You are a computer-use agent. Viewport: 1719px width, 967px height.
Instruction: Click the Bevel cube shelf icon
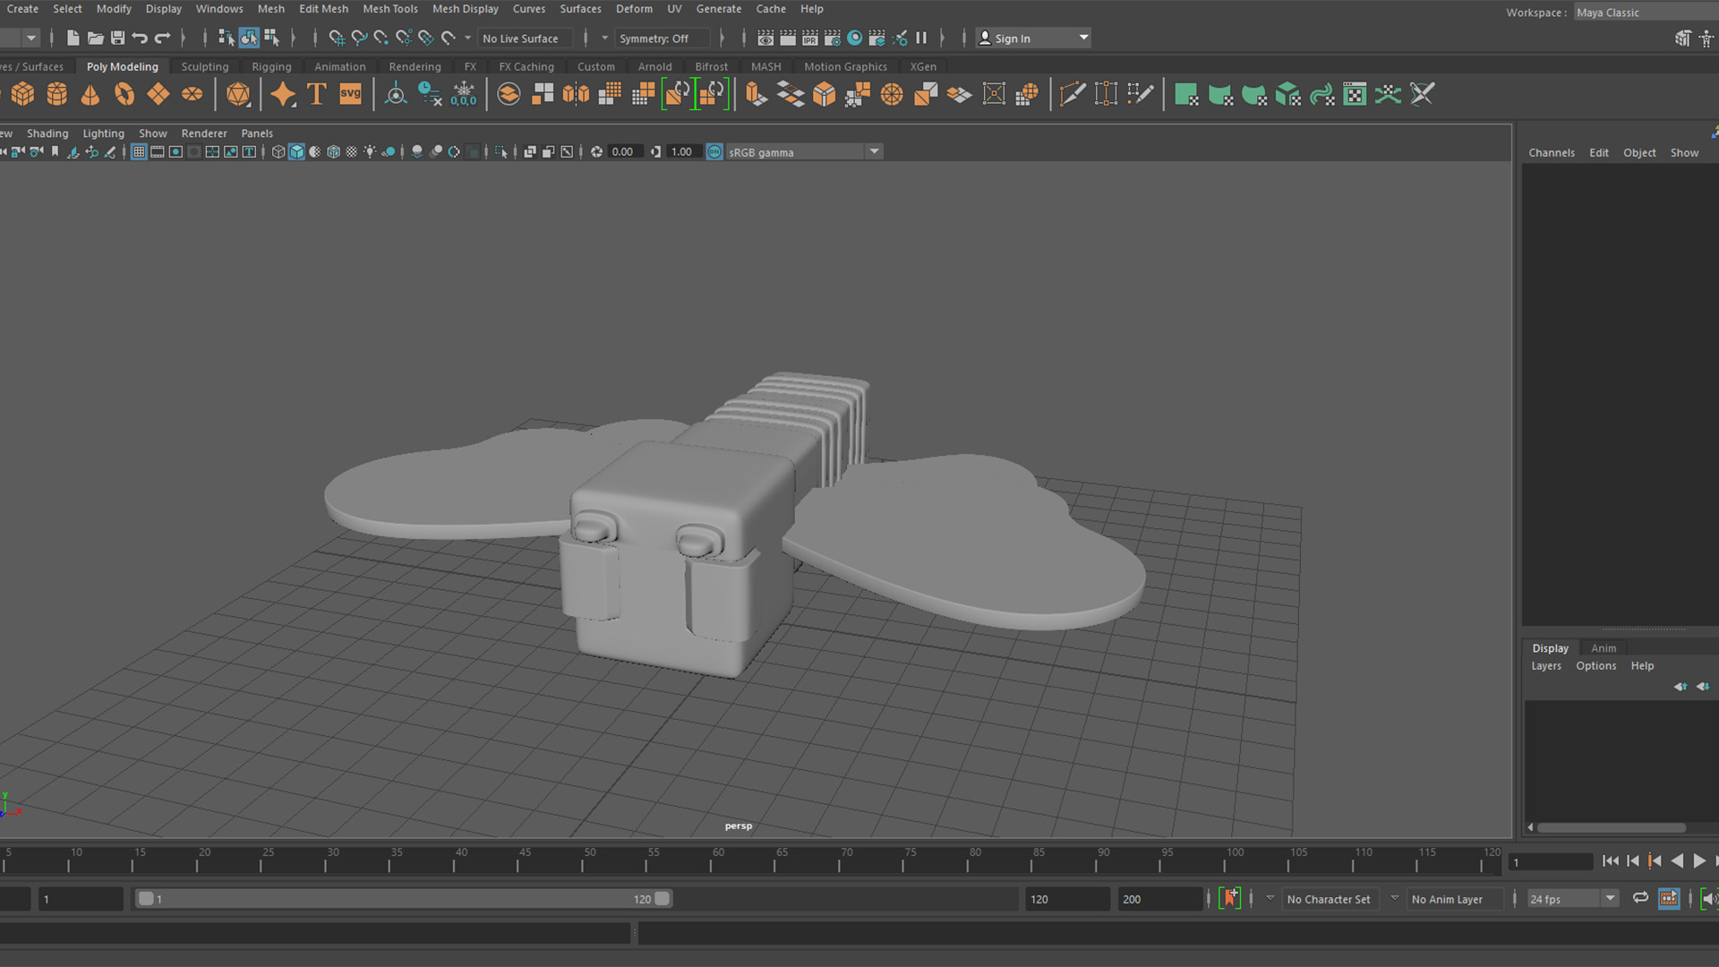(825, 94)
